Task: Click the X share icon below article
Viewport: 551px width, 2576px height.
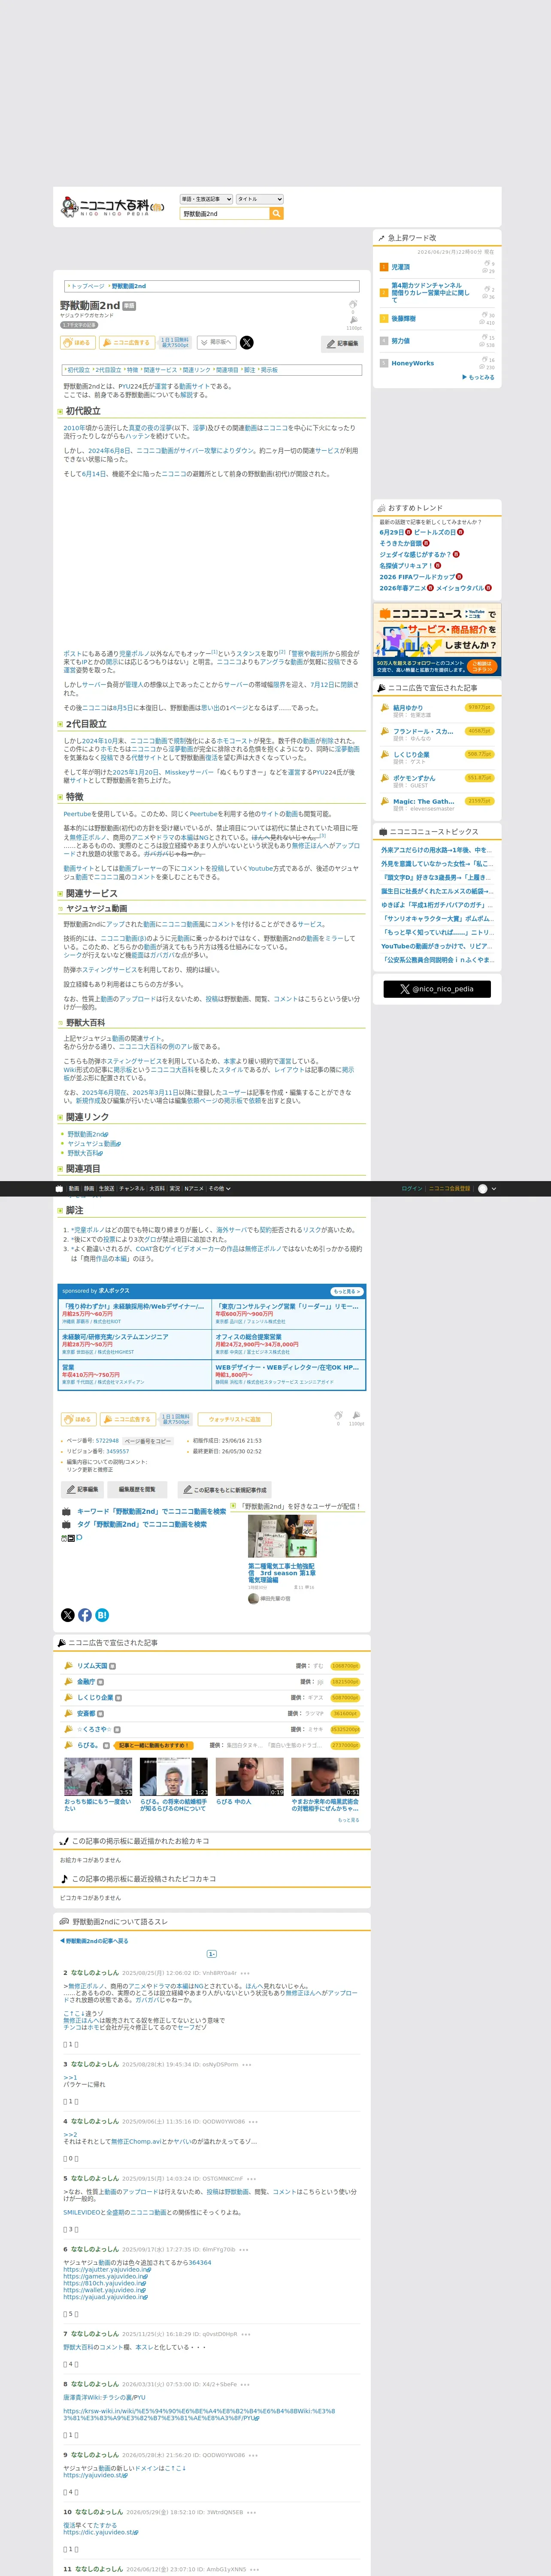Action: 68,1615
